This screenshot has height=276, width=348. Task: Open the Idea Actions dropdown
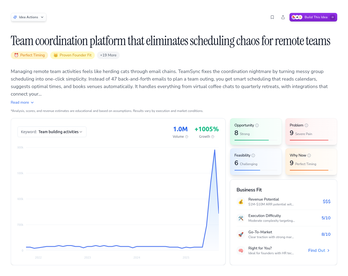(x=28, y=17)
